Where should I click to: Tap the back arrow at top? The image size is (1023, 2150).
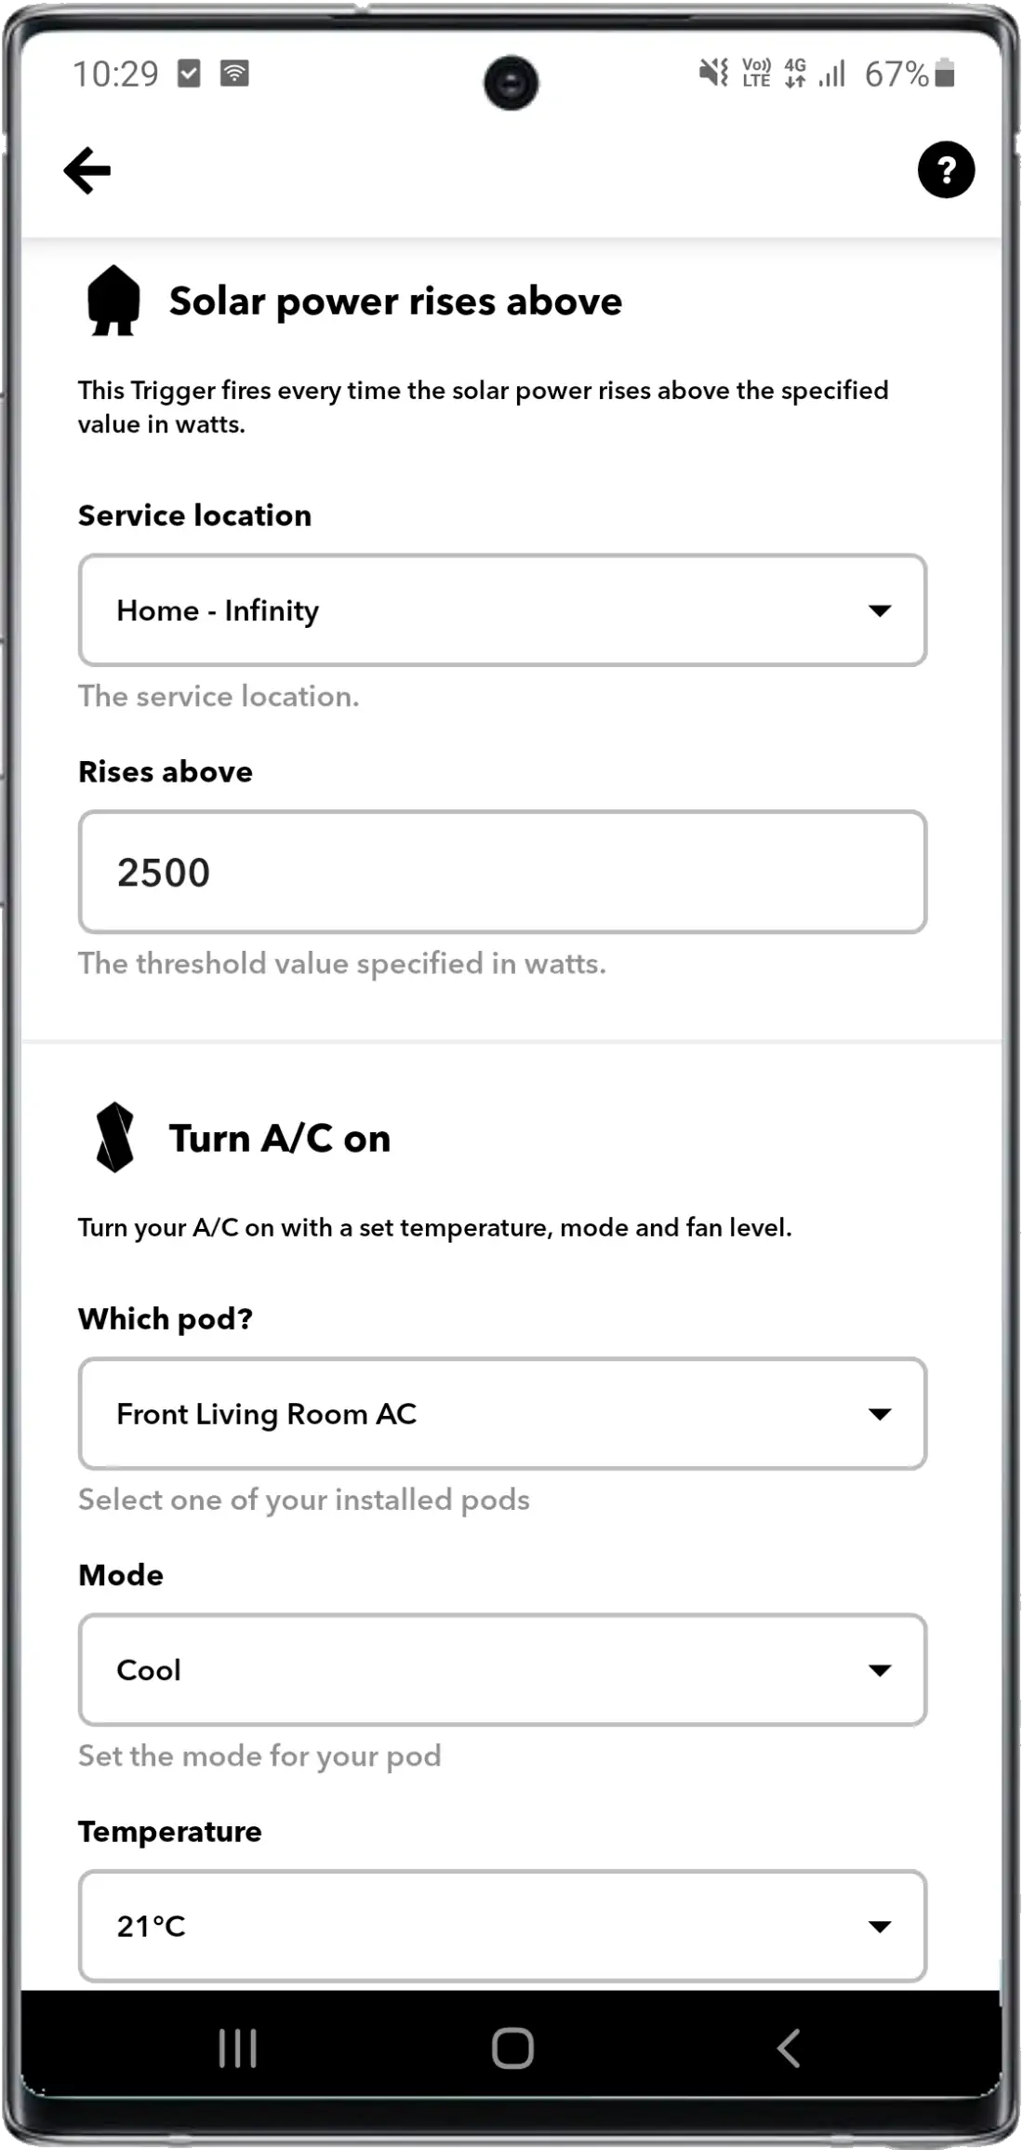(87, 170)
